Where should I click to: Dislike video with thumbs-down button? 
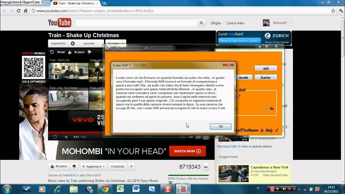(x=74, y=167)
